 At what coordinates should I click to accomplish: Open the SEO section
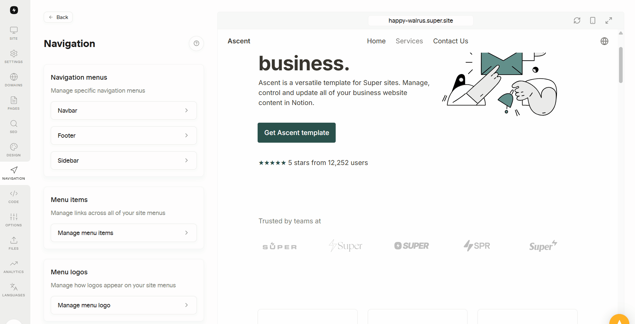coord(14,127)
